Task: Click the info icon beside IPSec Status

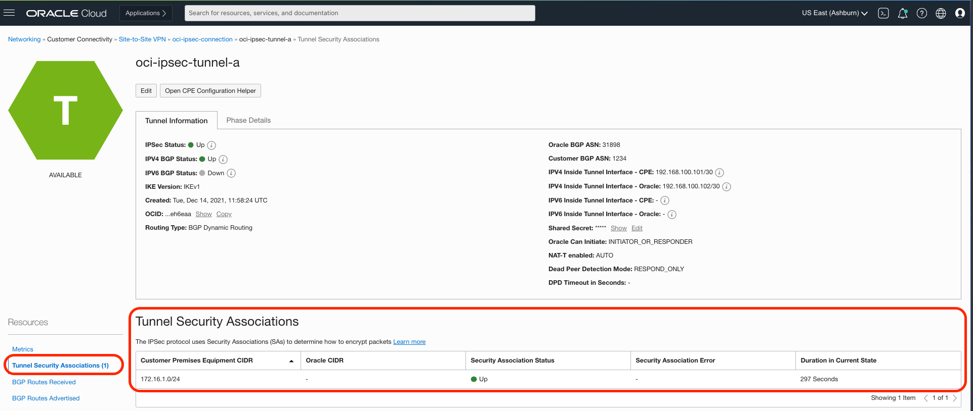Action: click(211, 145)
